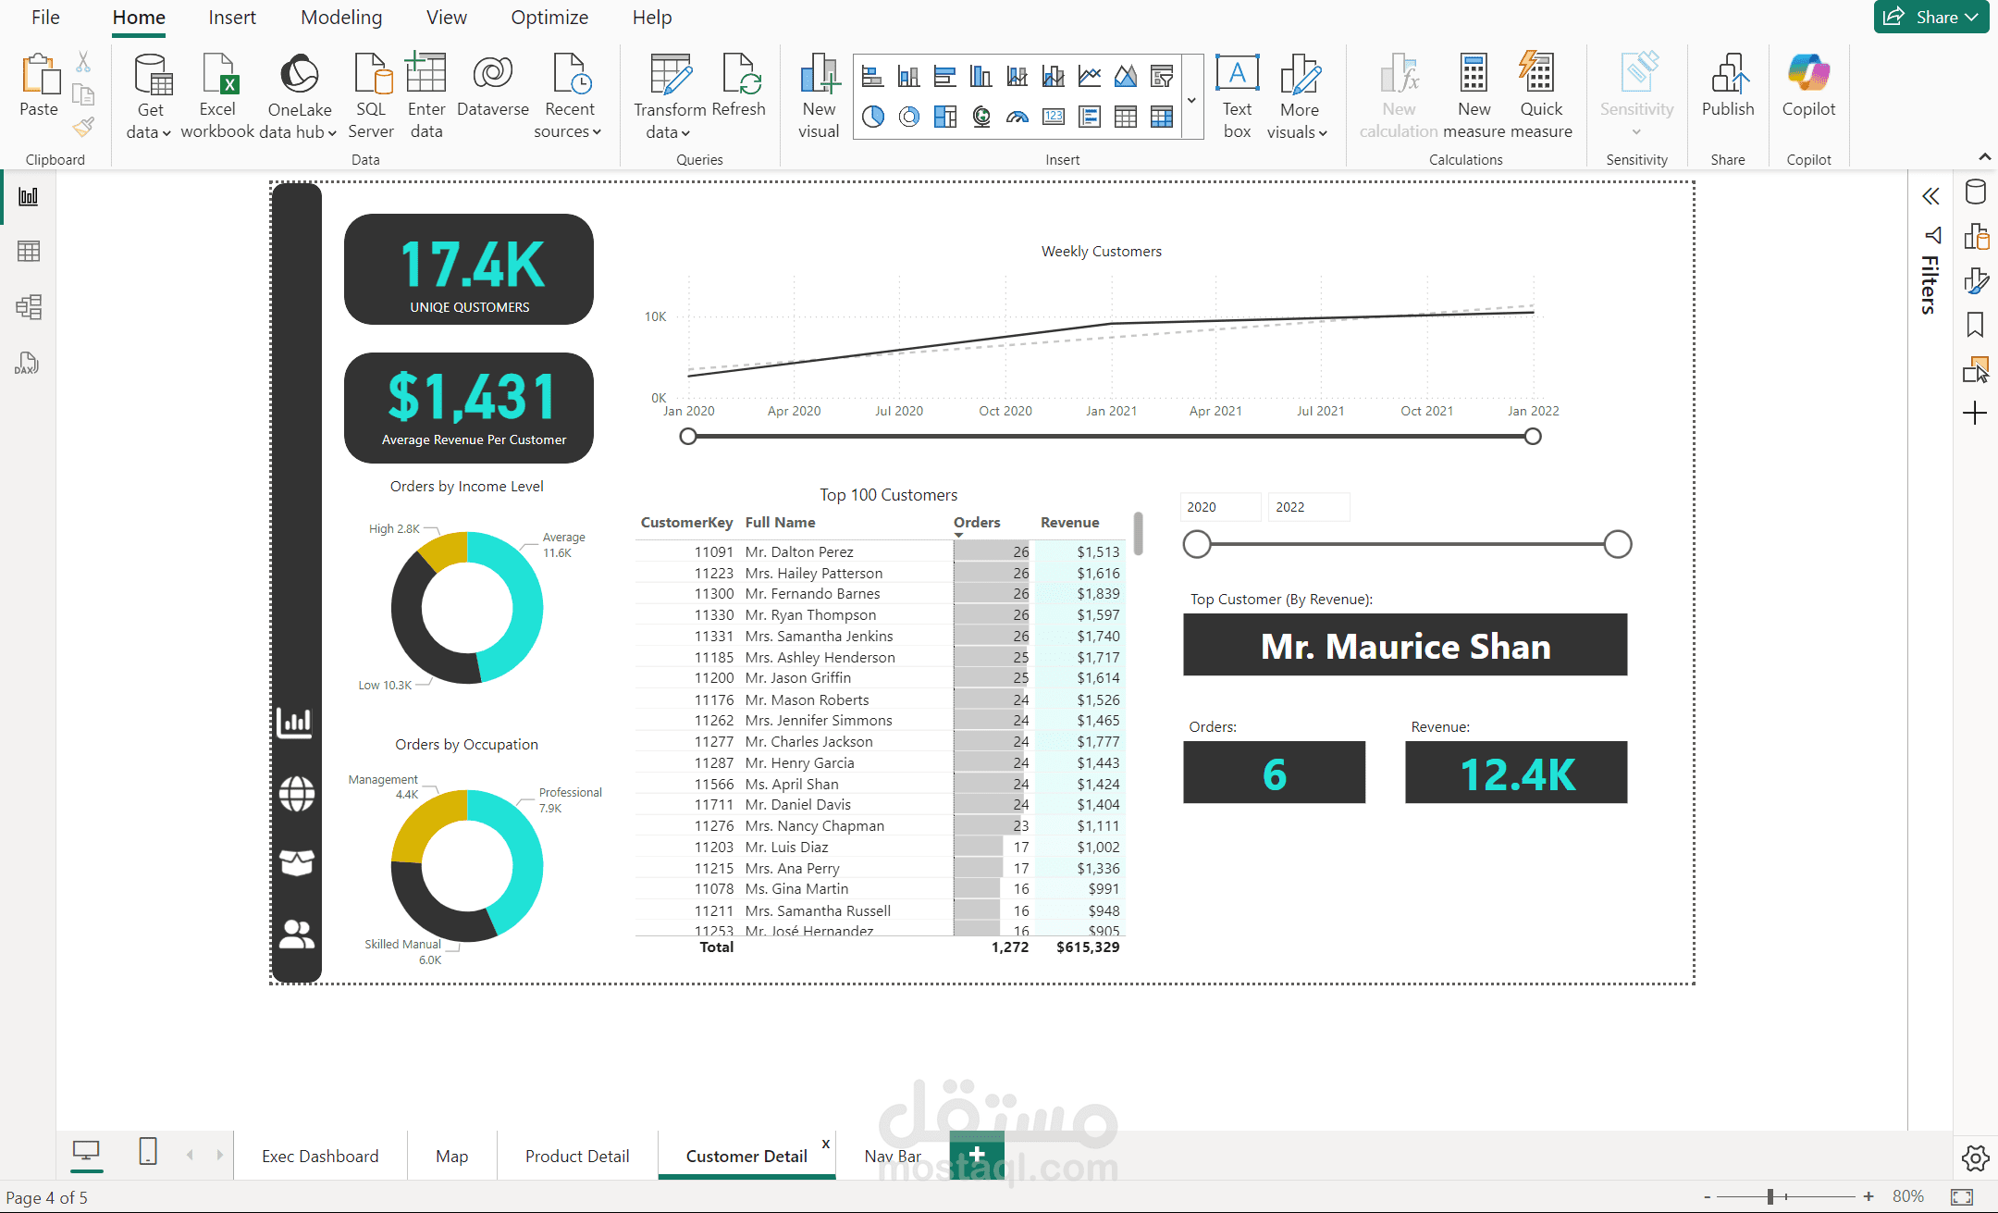Create a New measure

point(1474,96)
